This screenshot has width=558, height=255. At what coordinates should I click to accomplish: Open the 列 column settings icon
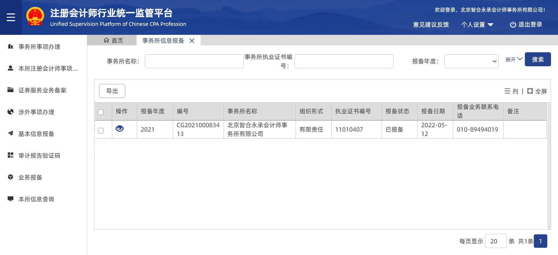(x=507, y=91)
